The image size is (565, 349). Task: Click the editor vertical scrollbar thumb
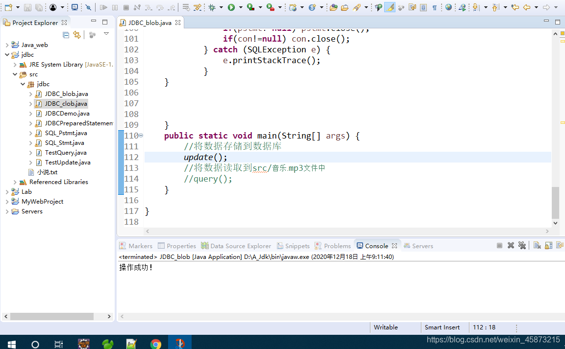point(555,203)
